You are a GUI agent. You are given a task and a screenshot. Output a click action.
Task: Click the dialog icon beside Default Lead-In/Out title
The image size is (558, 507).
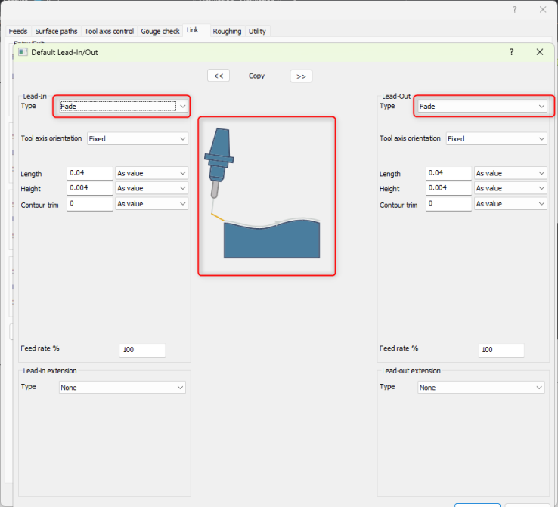[x=22, y=52]
